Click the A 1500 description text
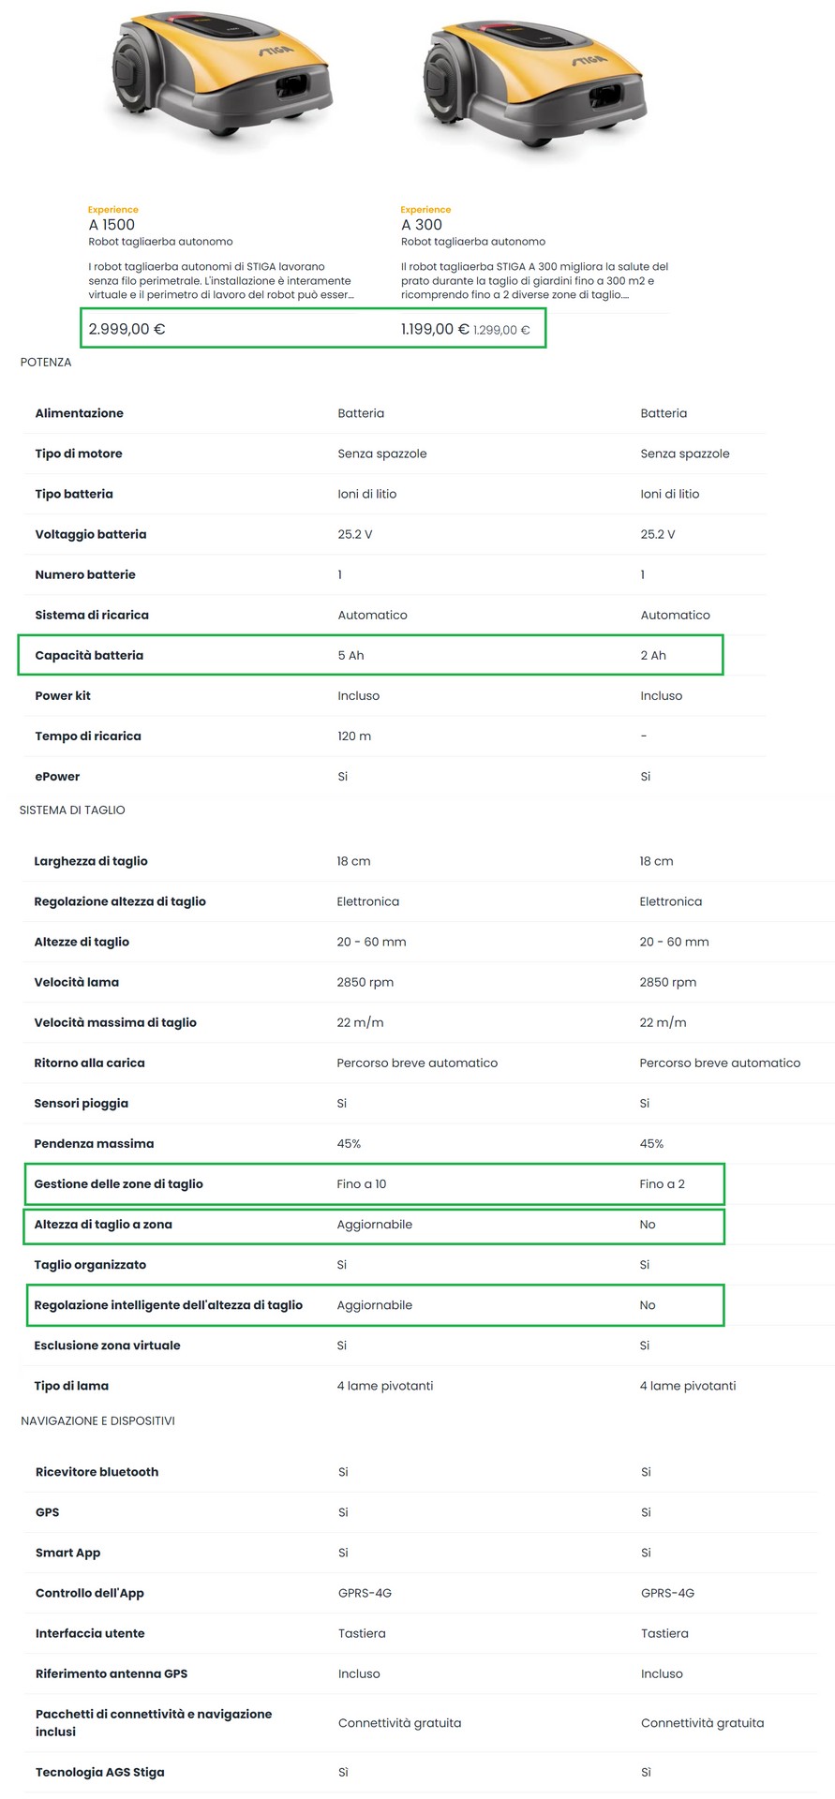The height and width of the screenshot is (1799, 835). pos(220,281)
